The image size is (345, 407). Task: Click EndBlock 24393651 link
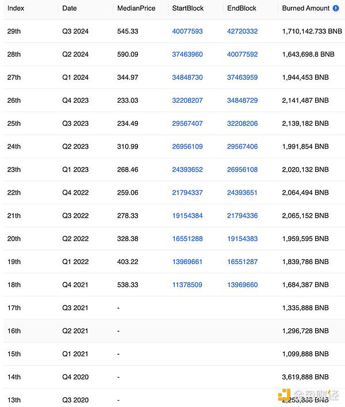click(x=243, y=192)
